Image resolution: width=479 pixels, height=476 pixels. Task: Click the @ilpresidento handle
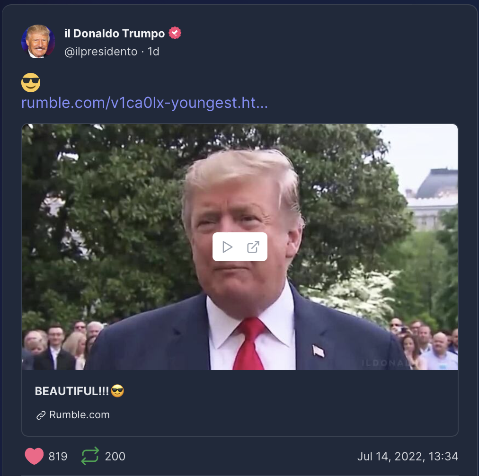[x=101, y=52]
